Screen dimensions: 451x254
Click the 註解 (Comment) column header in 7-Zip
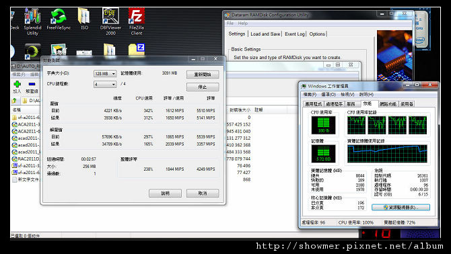point(270,110)
